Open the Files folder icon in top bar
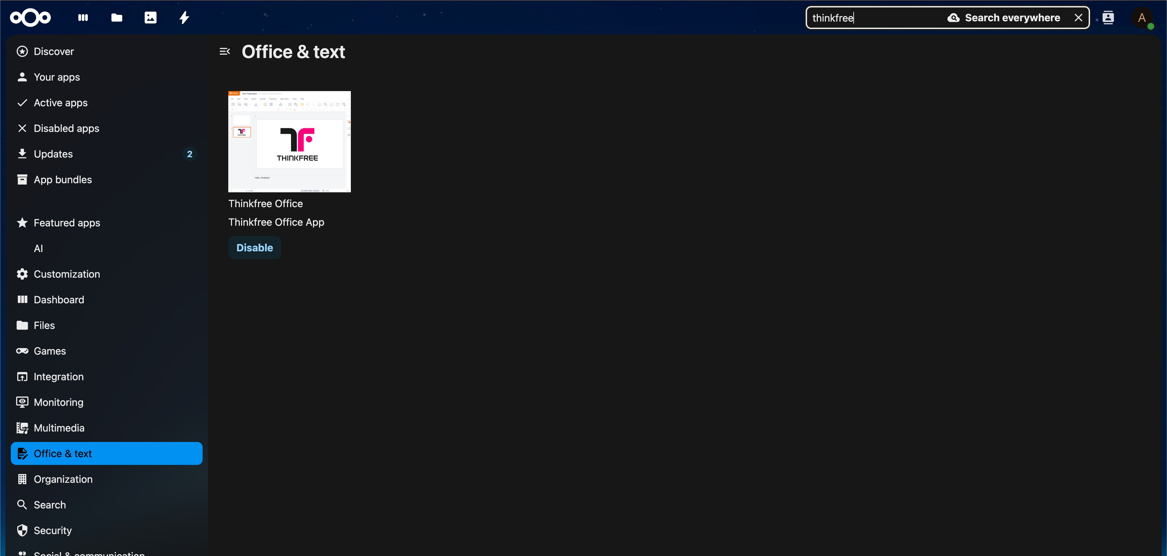 tap(116, 18)
